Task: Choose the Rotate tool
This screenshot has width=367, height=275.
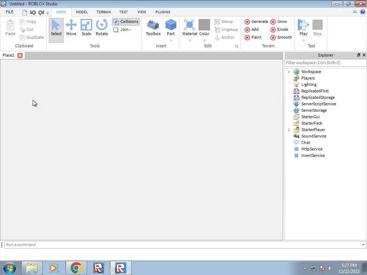Action: coord(101,28)
